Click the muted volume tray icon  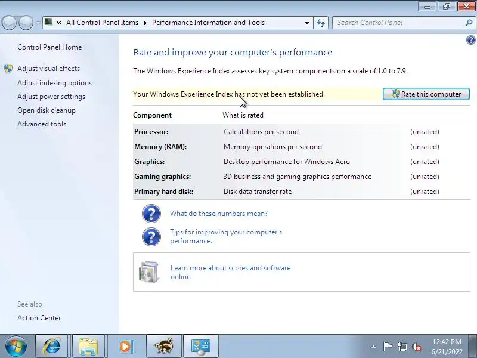416,347
